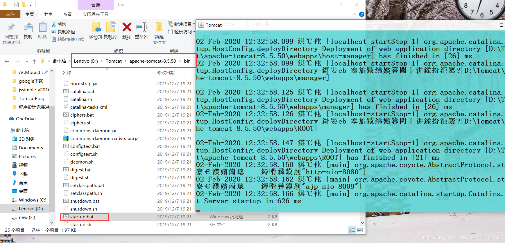Switch to Large icons view layout
505x243 pixels.
click(x=360, y=230)
